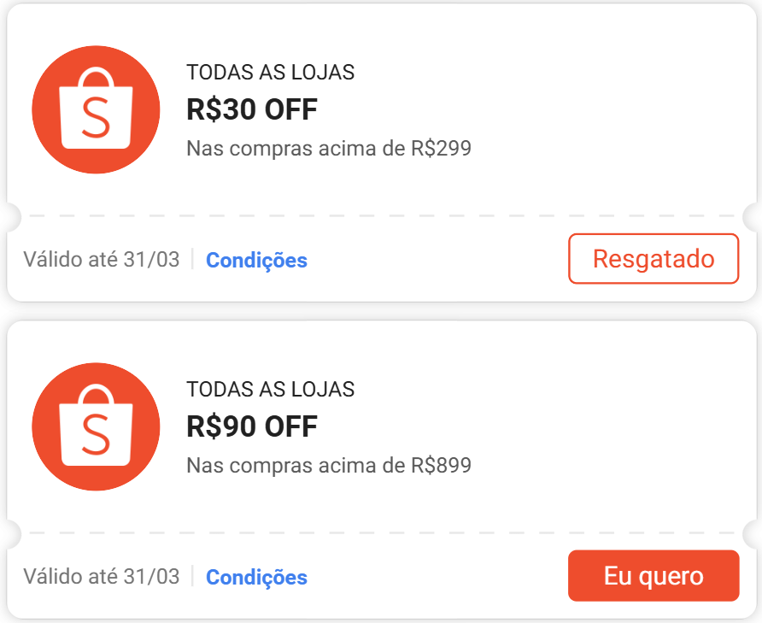Click the Shopee bag logo on R$30 coupon
This screenshot has height=623, width=762.
coord(96,109)
